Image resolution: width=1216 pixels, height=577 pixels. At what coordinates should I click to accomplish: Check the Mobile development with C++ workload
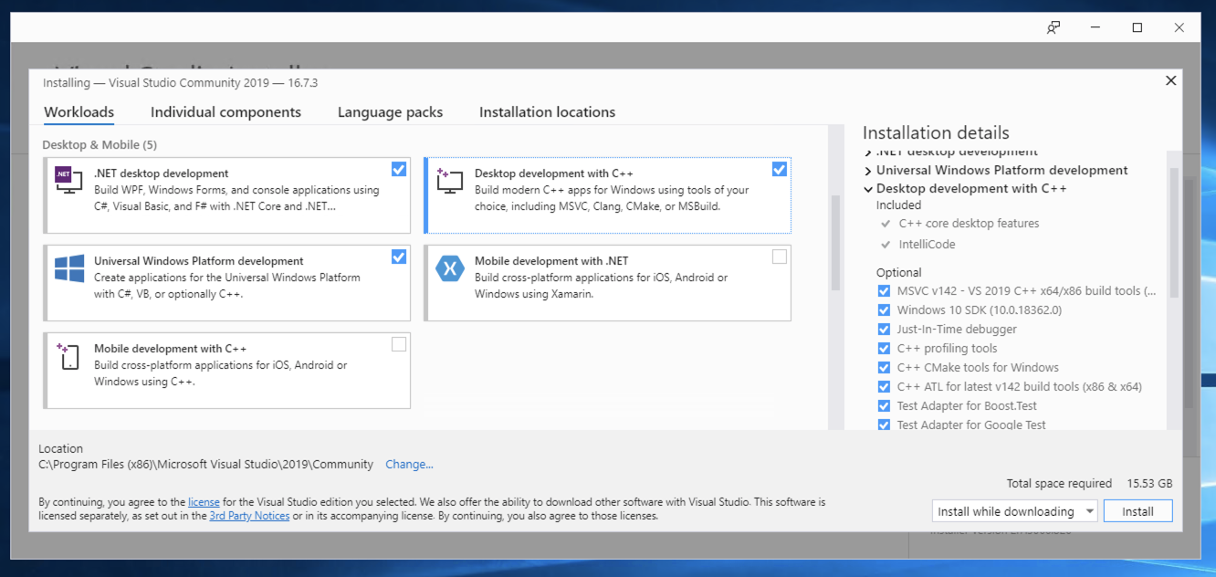pos(399,344)
